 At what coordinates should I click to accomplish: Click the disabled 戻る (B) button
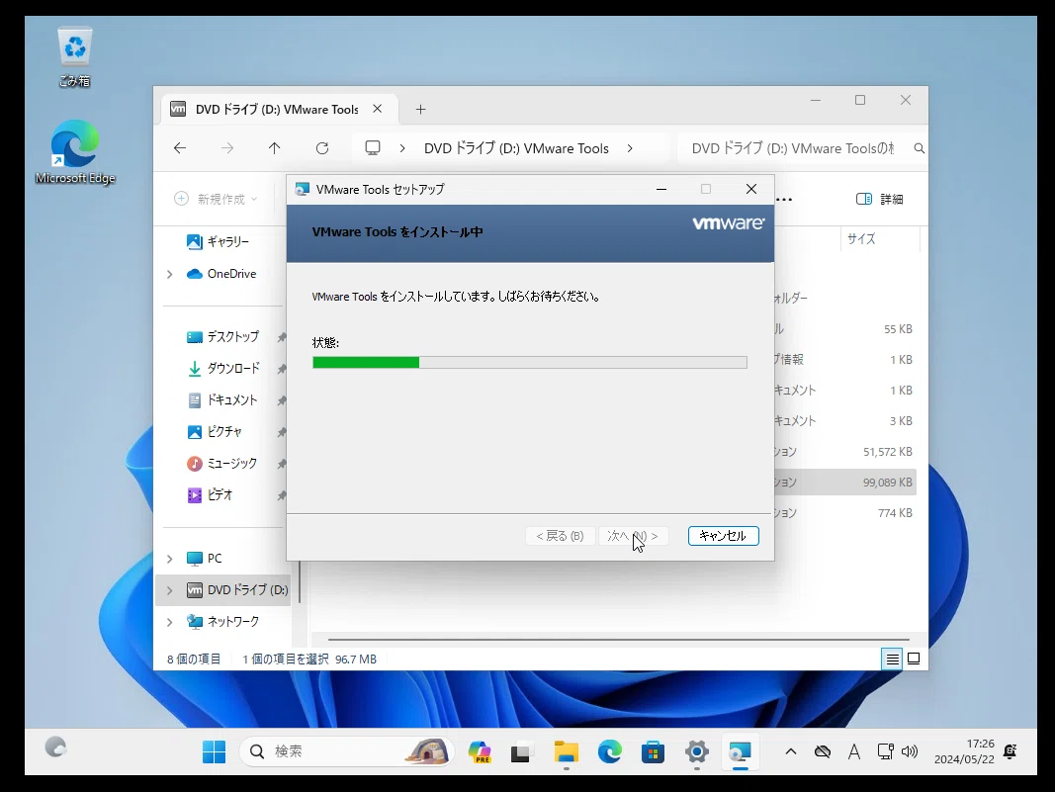pos(560,536)
